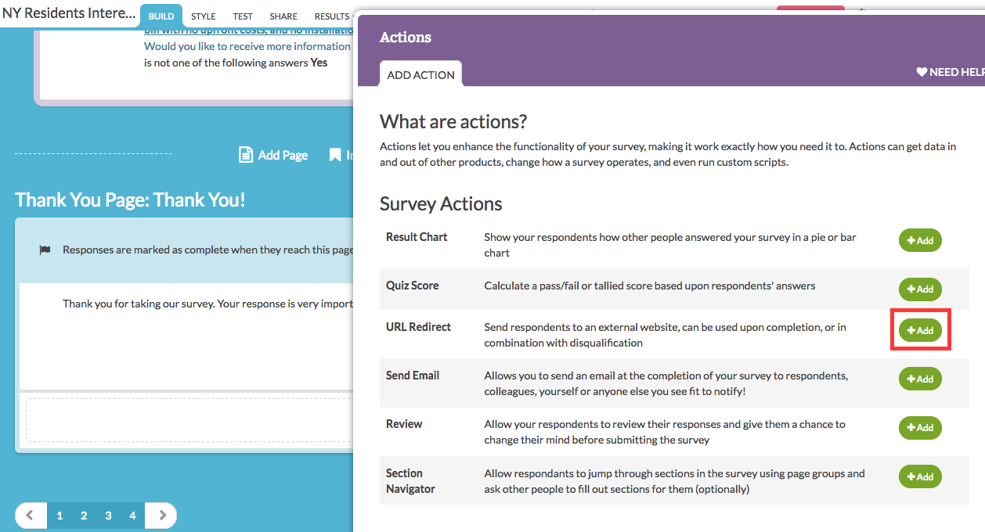Add the Result Chart action
985x532 pixels.
[x=920, y=241]
